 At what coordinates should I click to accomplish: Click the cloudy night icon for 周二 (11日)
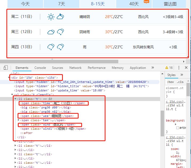tap(60, 16)
